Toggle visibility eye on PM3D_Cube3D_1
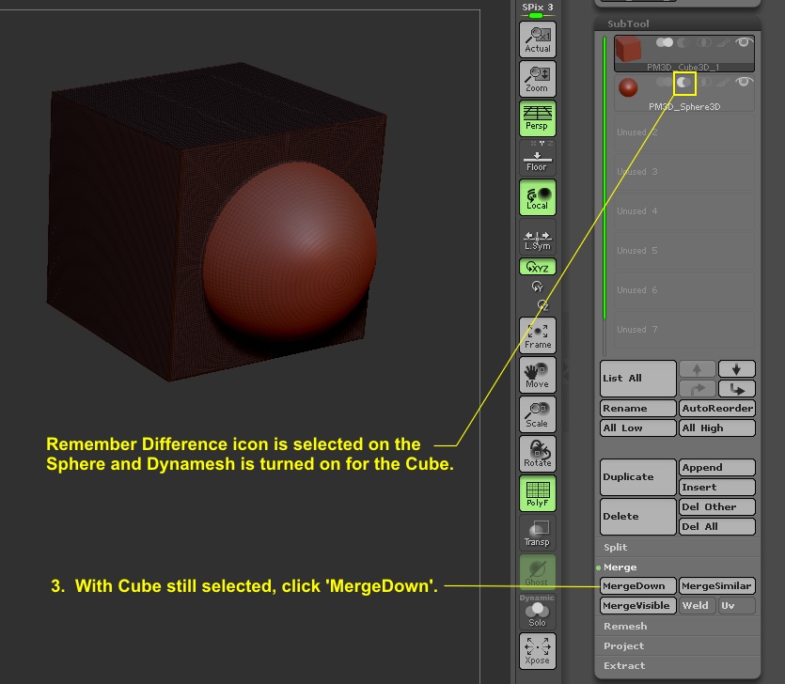The width and height of the screenshot is (785, 684). tap(744, 41)
